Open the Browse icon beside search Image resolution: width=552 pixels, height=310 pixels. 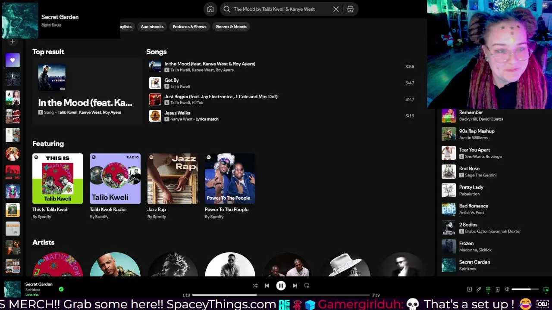[350, 9]
